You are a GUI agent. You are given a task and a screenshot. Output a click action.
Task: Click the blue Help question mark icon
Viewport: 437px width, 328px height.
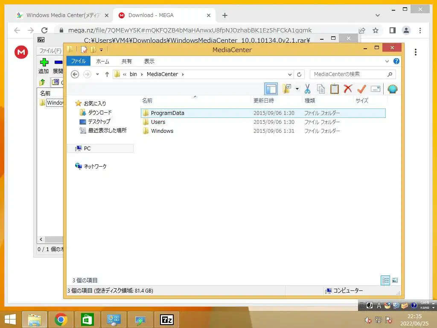click(x=396, y=61)
